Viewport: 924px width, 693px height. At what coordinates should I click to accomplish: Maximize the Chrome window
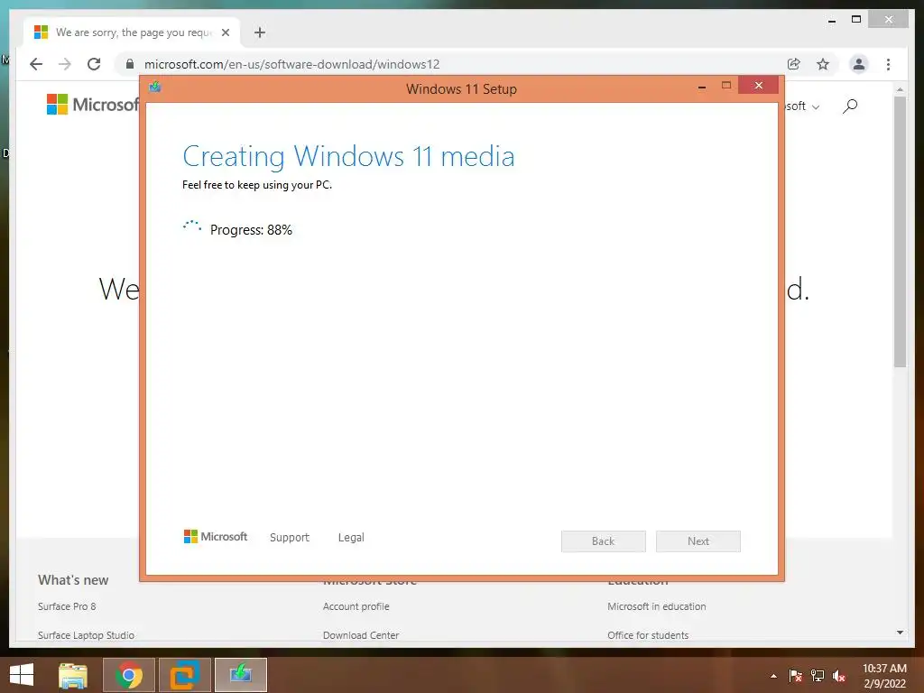point(856,20)
